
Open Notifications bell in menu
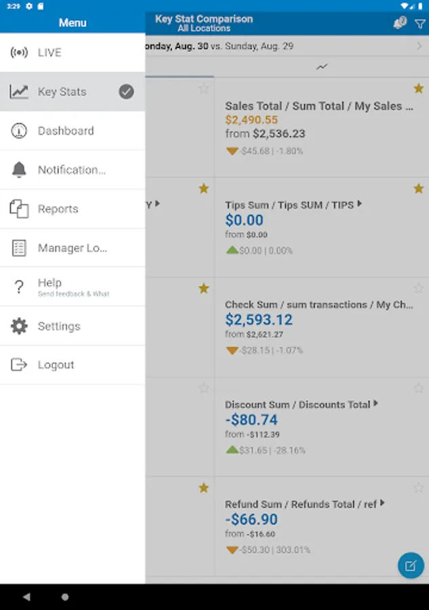(19, 170)
